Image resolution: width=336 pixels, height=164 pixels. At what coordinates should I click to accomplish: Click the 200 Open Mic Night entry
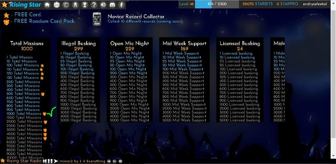click(x=129, y=73)
